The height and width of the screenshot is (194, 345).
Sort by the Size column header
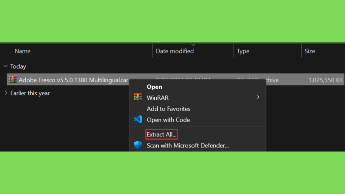(x=310, y=51)
